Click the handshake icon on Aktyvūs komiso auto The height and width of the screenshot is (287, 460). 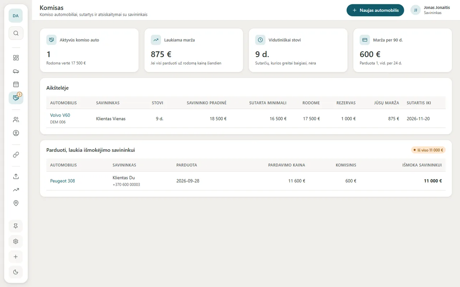(x=51, y=40)
